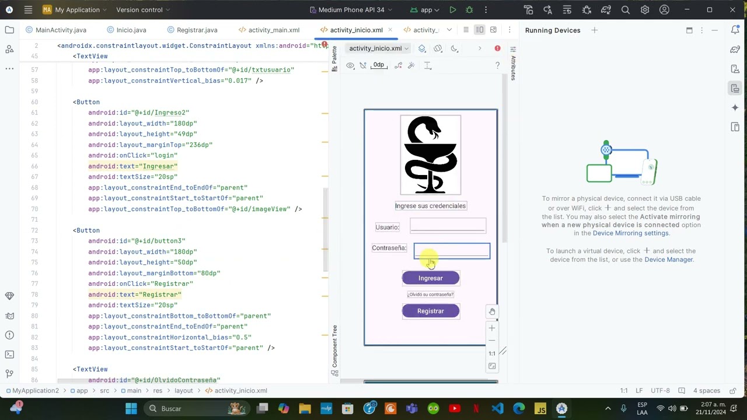Image resolution: width=747 pixels, height=420 pixels.
Task: Open IDE settings gear icon
Action: point(645,10)
